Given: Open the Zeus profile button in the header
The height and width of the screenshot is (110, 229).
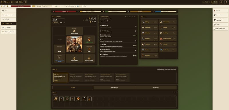Looking at the screenshot, I should click(x=214, y=2).
